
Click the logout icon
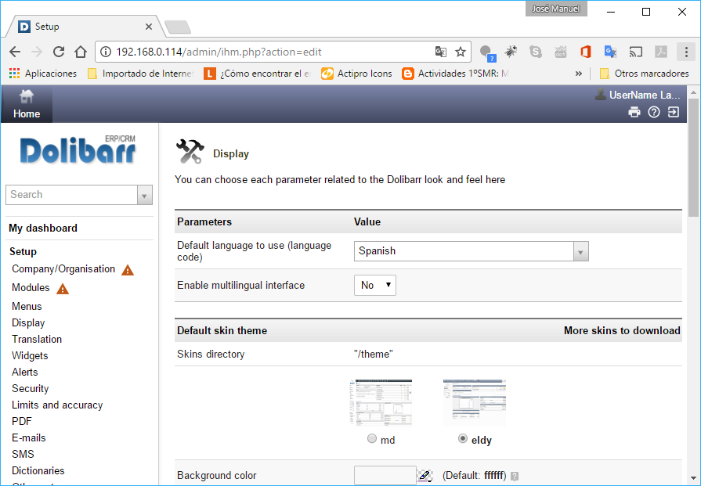pyautogui.click(x=674, y=112)
